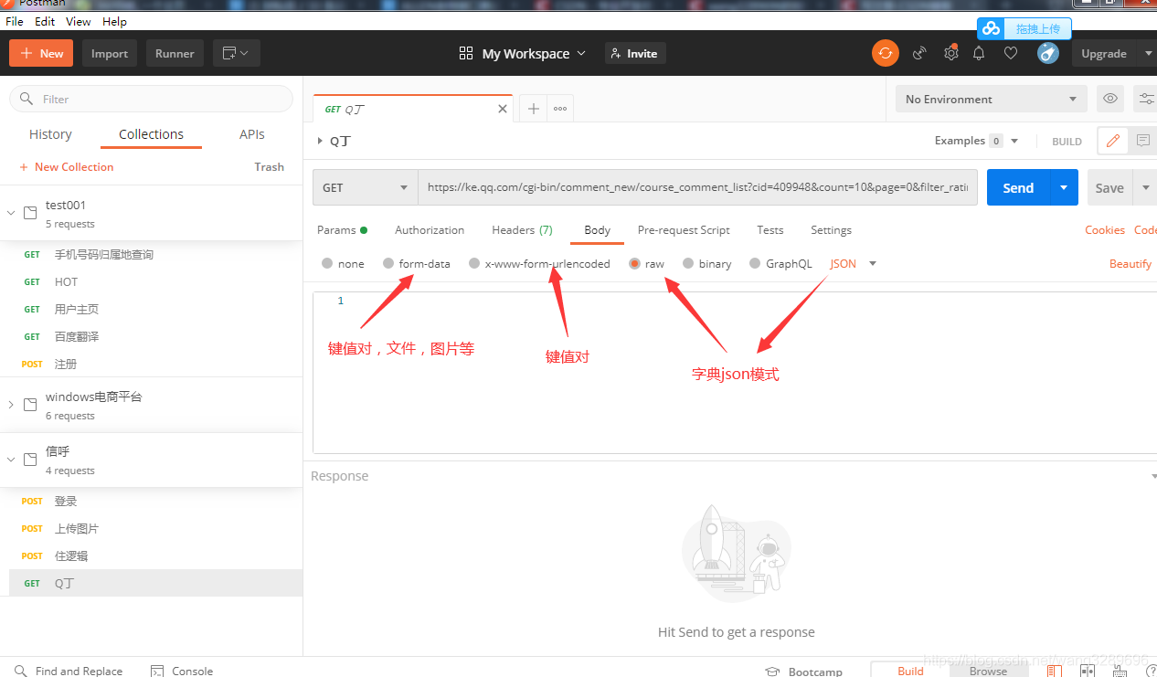Open the Tests tab

tap(770, 230)
